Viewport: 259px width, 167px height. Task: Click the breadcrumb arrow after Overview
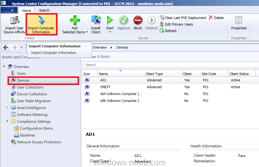click(x=111, y=47)
